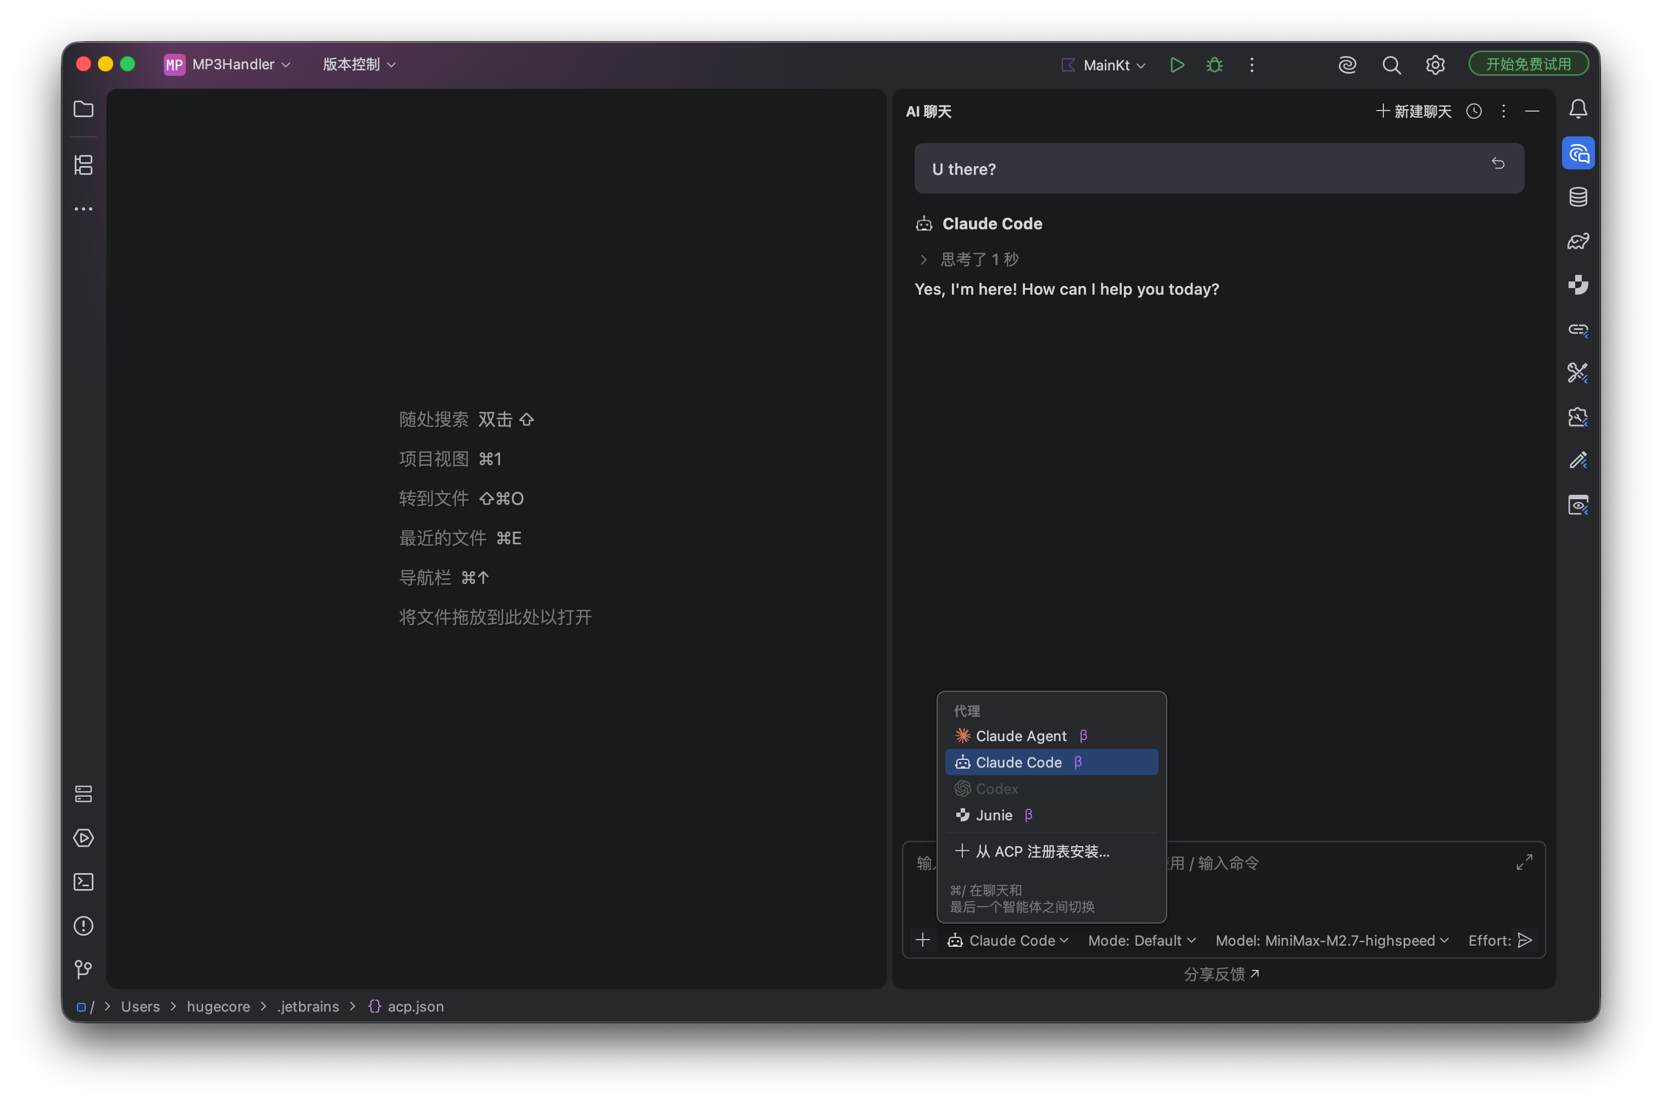Open AI chat options menu
Screen dimensions: 1662x1104
(x=1503, y=111)
